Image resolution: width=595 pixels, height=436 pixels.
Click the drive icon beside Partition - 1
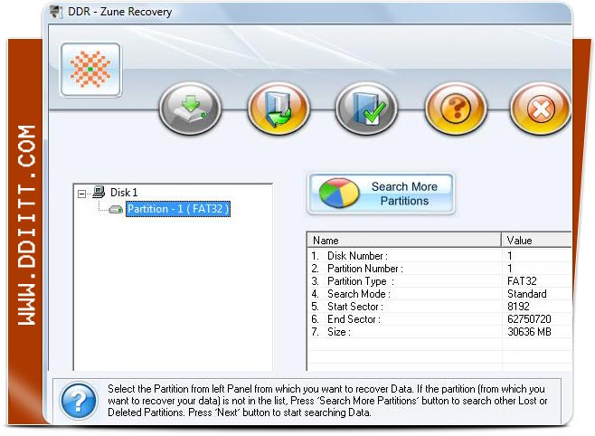click(116, 210)
